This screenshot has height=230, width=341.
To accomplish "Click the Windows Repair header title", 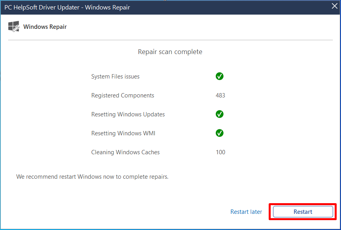I will point(45,27).
